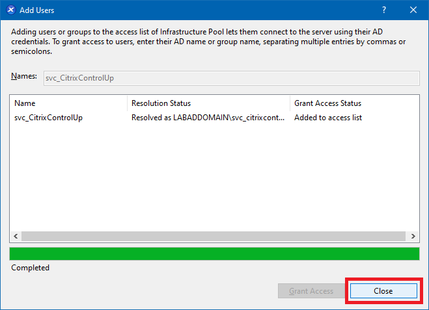Click empty area in the users list

coord(214,182)
